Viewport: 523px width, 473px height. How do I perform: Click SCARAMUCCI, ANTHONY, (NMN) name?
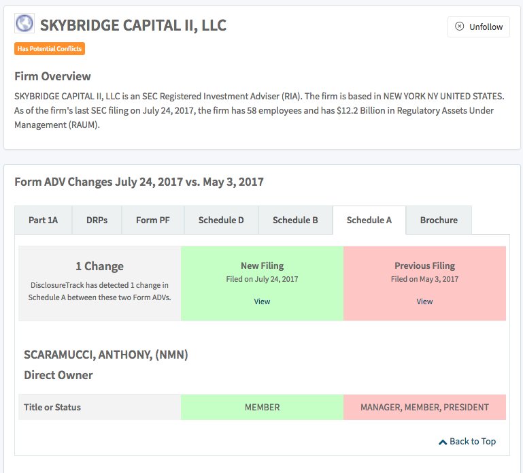(x=106, y=355)
